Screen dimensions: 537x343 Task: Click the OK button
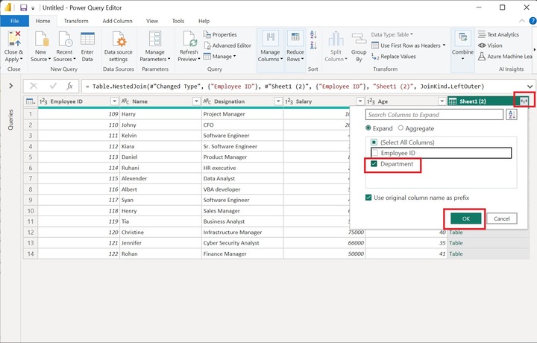466,218
